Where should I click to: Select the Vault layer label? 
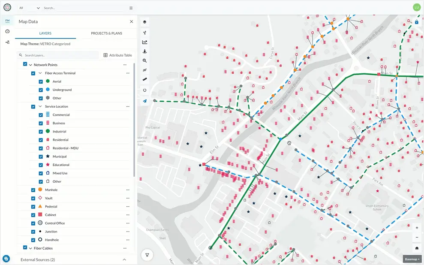point(49,198)
